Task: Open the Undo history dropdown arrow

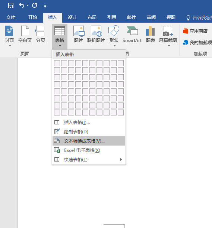Action: [28, 6]
